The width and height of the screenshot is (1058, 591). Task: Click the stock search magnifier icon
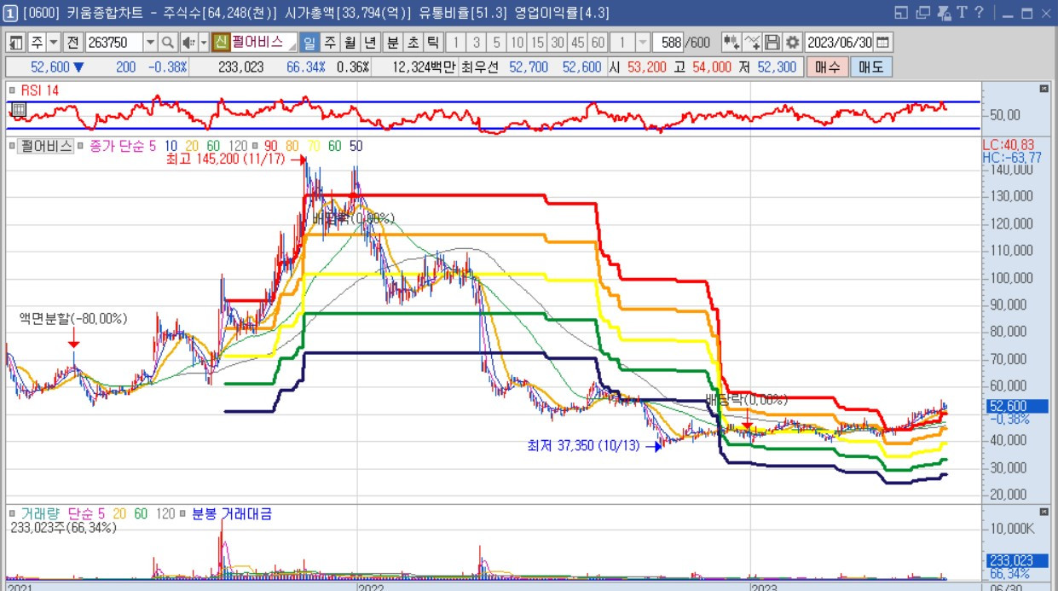click(167, 43)
